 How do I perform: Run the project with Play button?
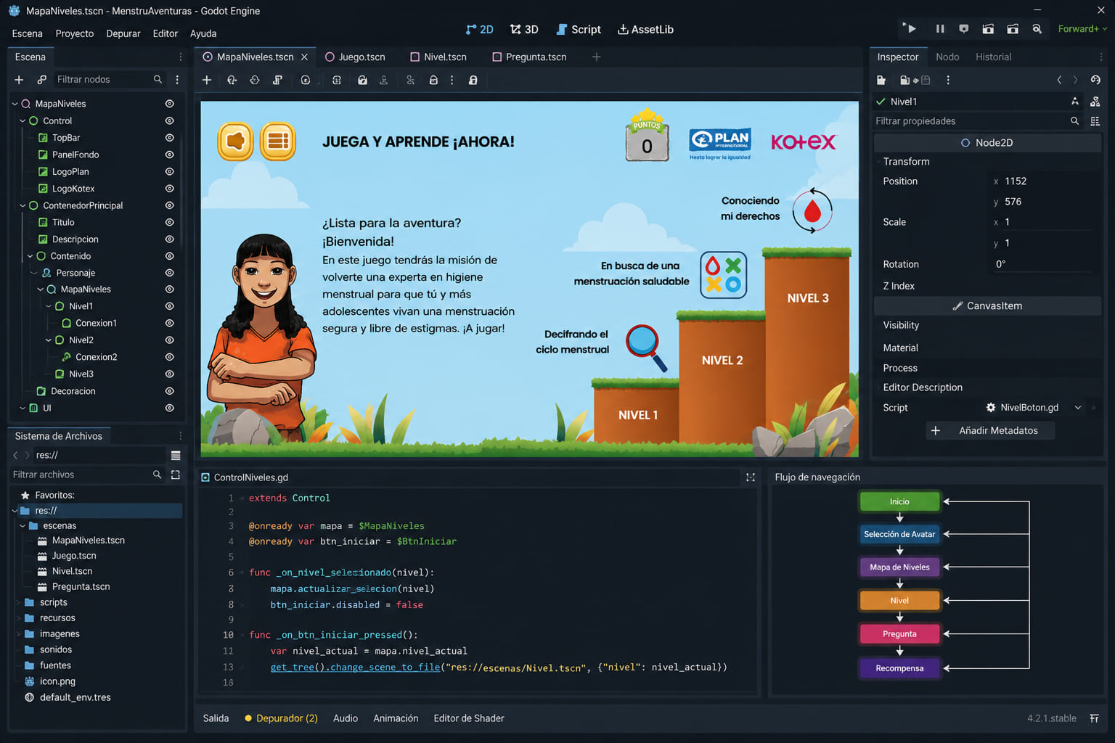(x=910, y=29)
